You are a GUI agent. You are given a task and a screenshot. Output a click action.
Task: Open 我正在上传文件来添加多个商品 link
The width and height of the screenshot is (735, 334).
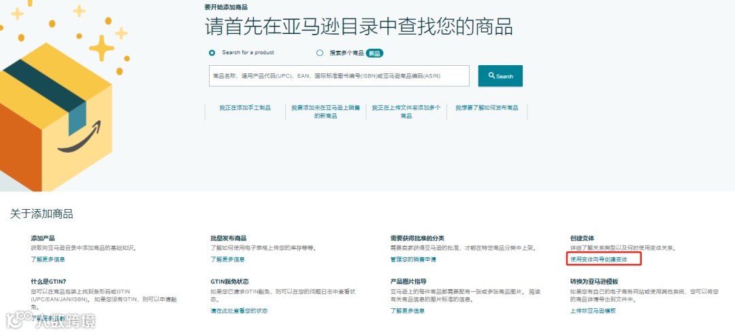pyautogui.click(x=406, y=111)
